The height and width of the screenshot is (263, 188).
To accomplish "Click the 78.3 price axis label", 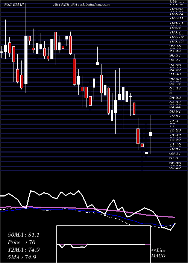I will tap(174, 121).
